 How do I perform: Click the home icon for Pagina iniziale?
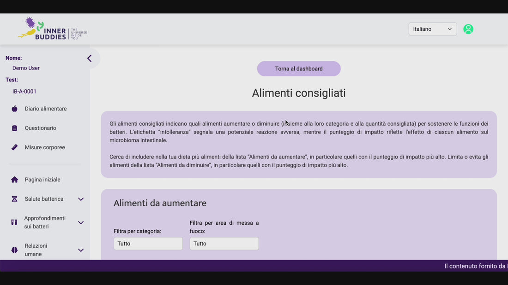click(14, 180)
